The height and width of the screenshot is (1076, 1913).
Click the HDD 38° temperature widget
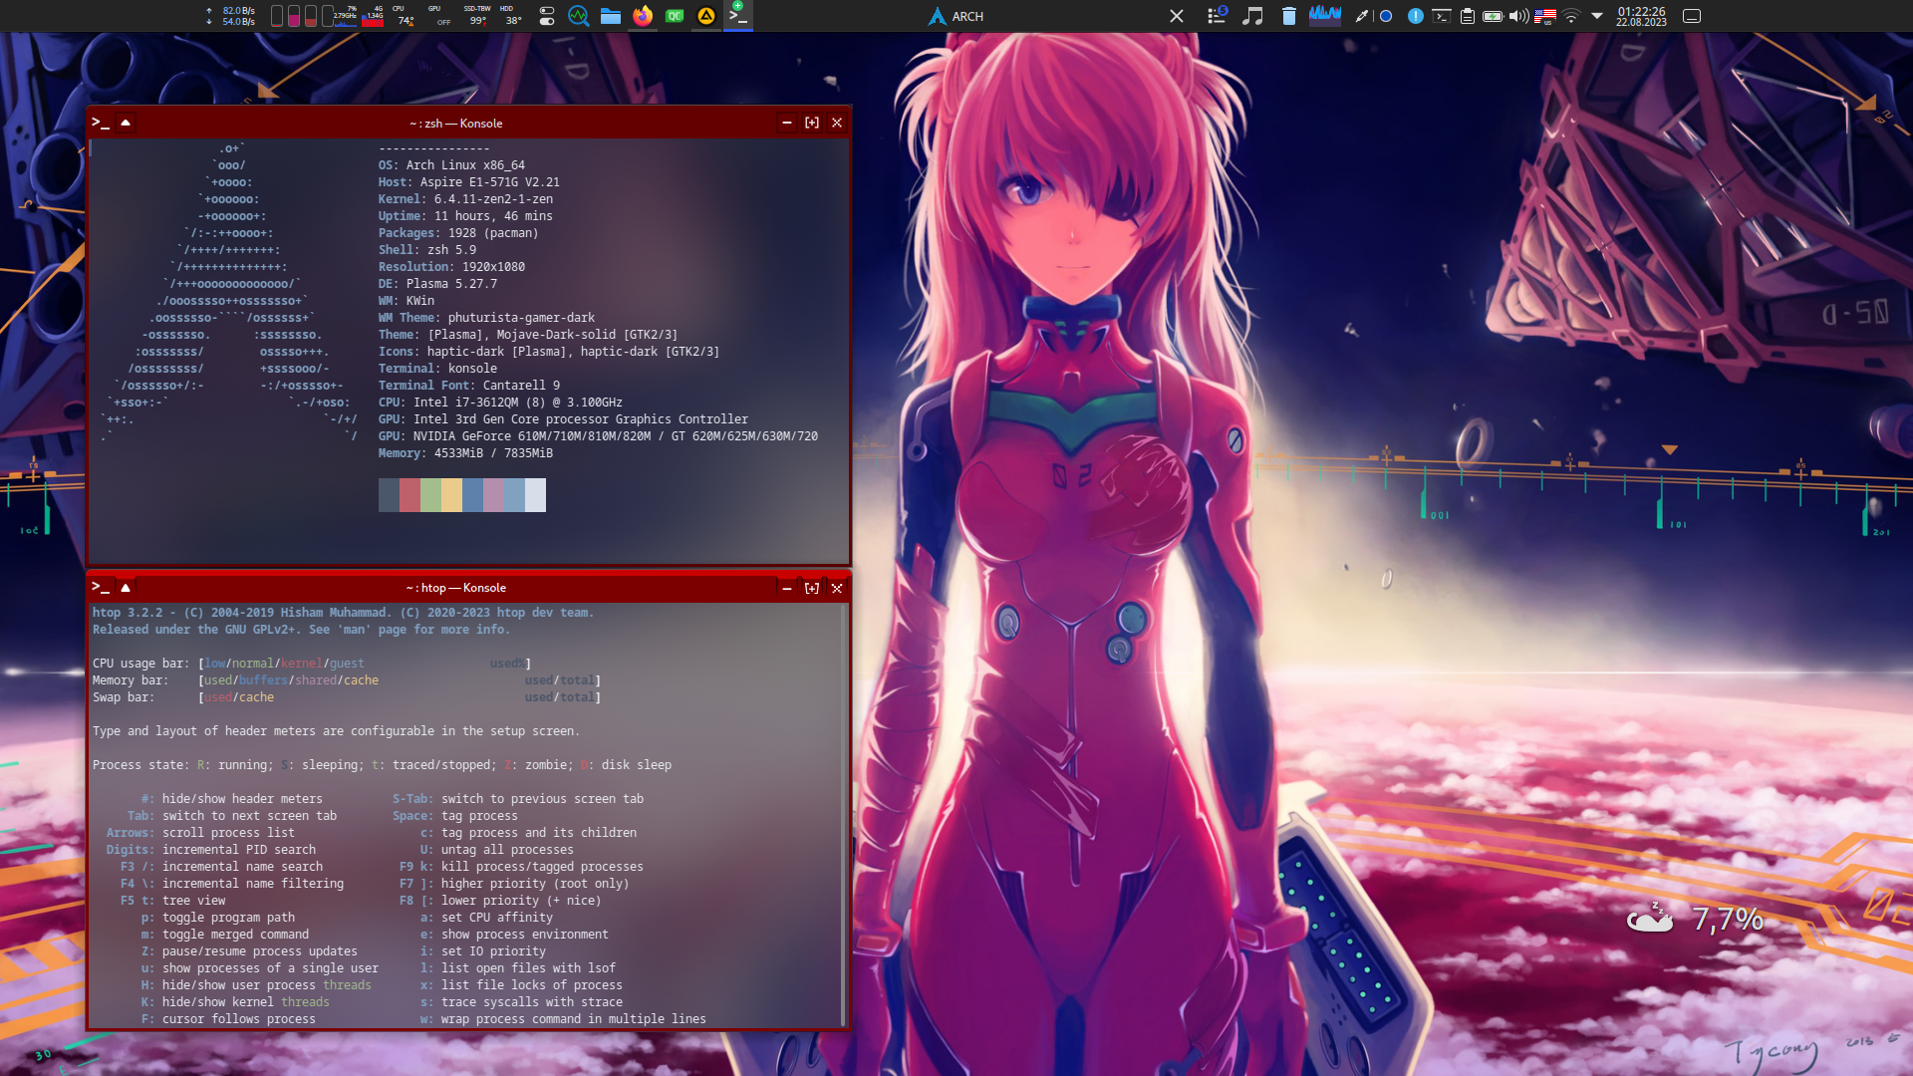[511, 16]
